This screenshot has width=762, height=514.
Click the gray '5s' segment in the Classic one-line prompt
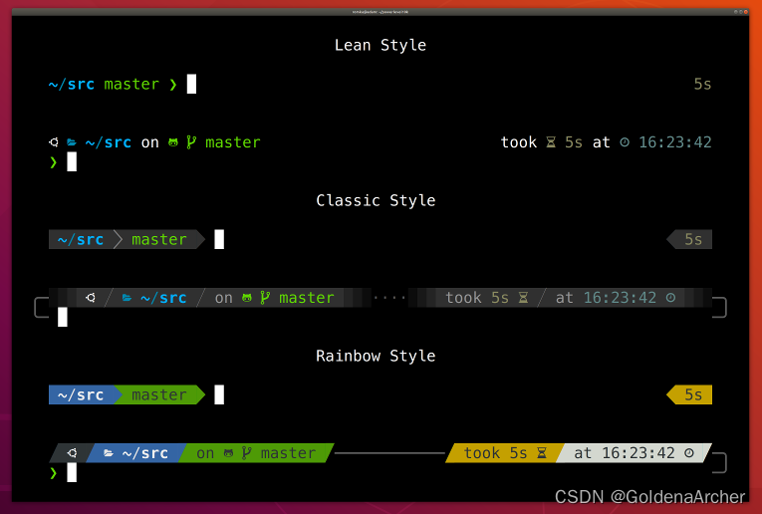coord(689,239)
